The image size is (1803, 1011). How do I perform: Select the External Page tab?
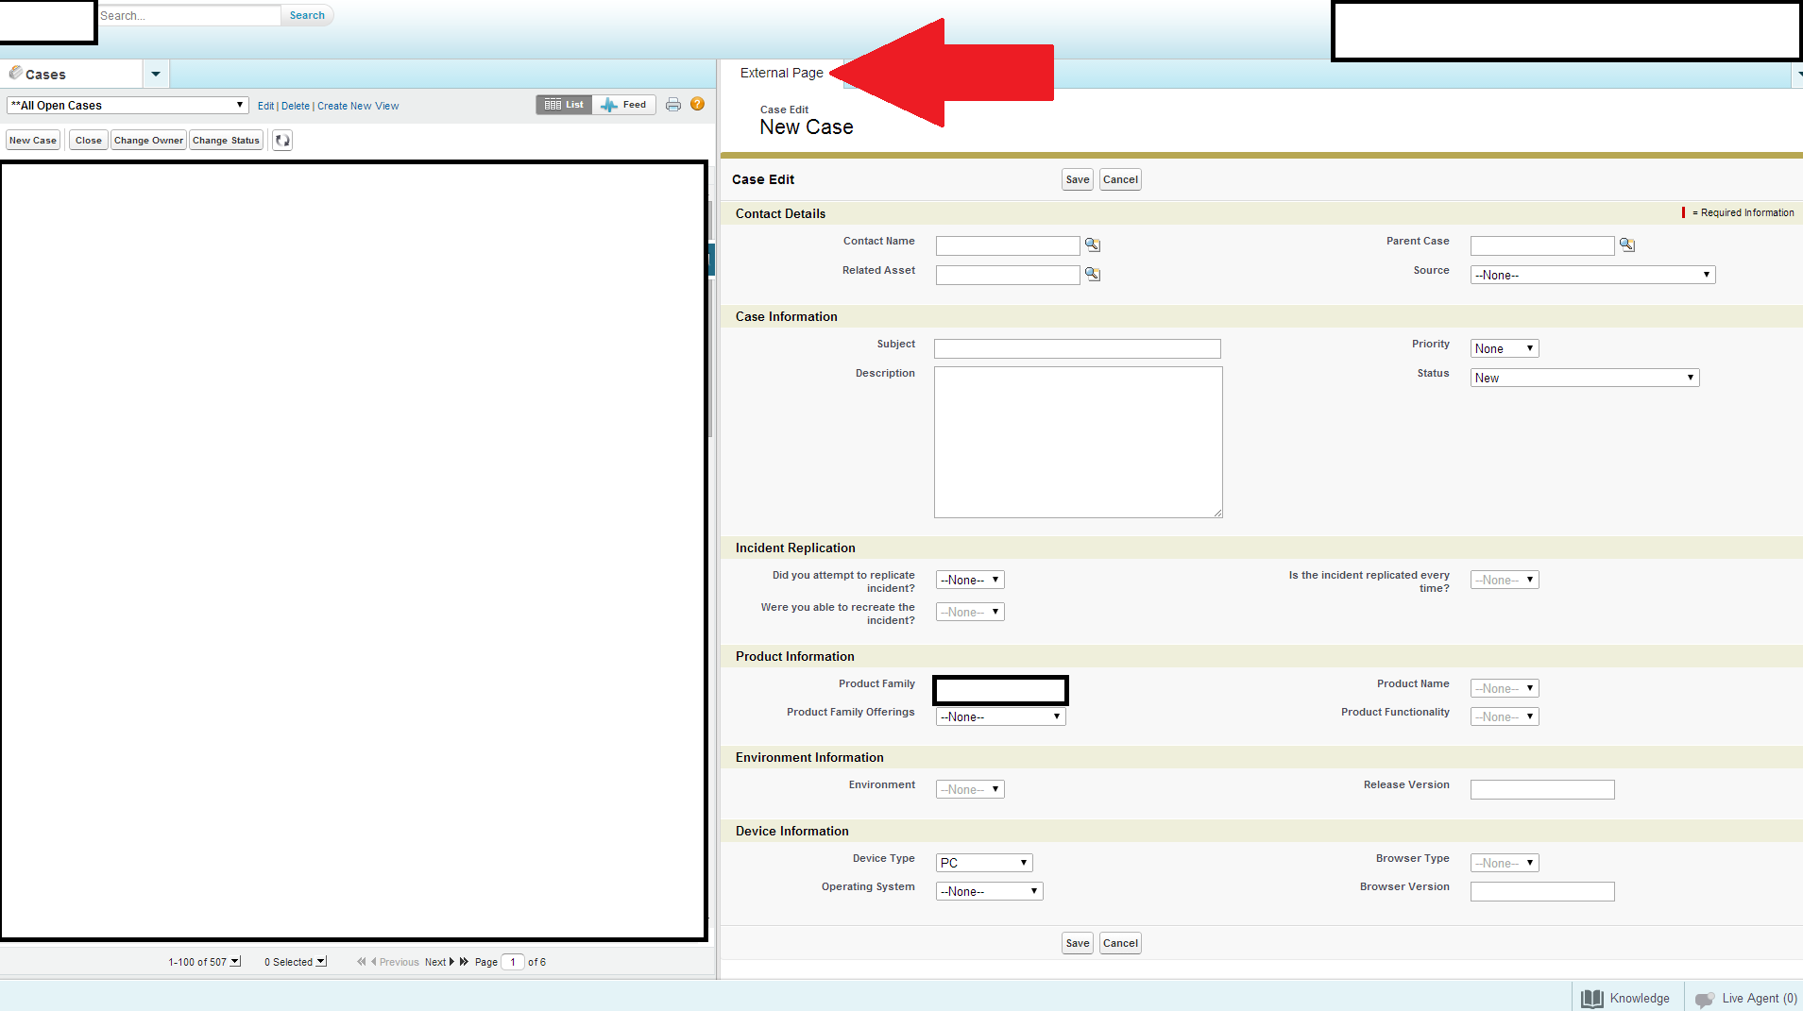coord(782,73)
